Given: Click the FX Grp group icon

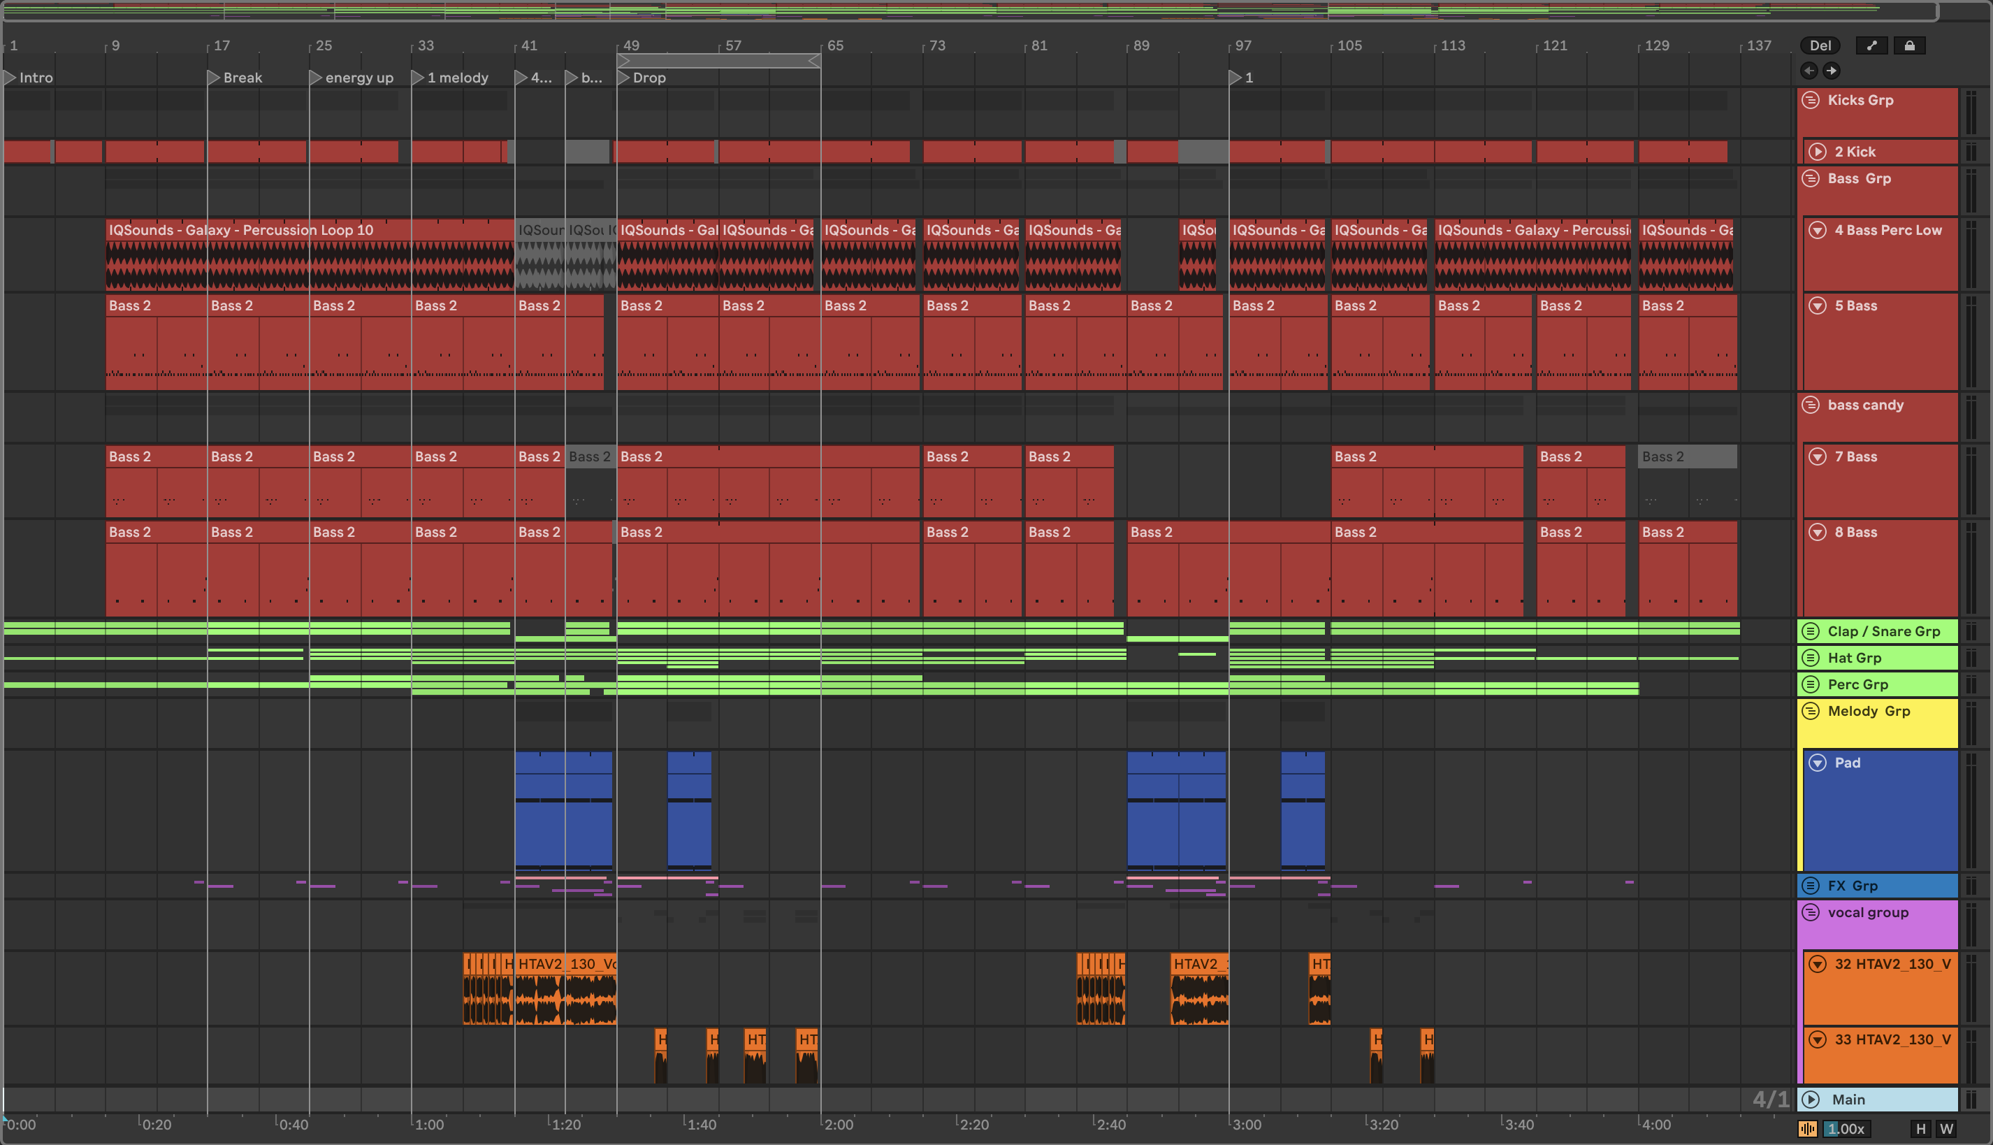Looking at the screenshot, I should (x=1811, y=886).
